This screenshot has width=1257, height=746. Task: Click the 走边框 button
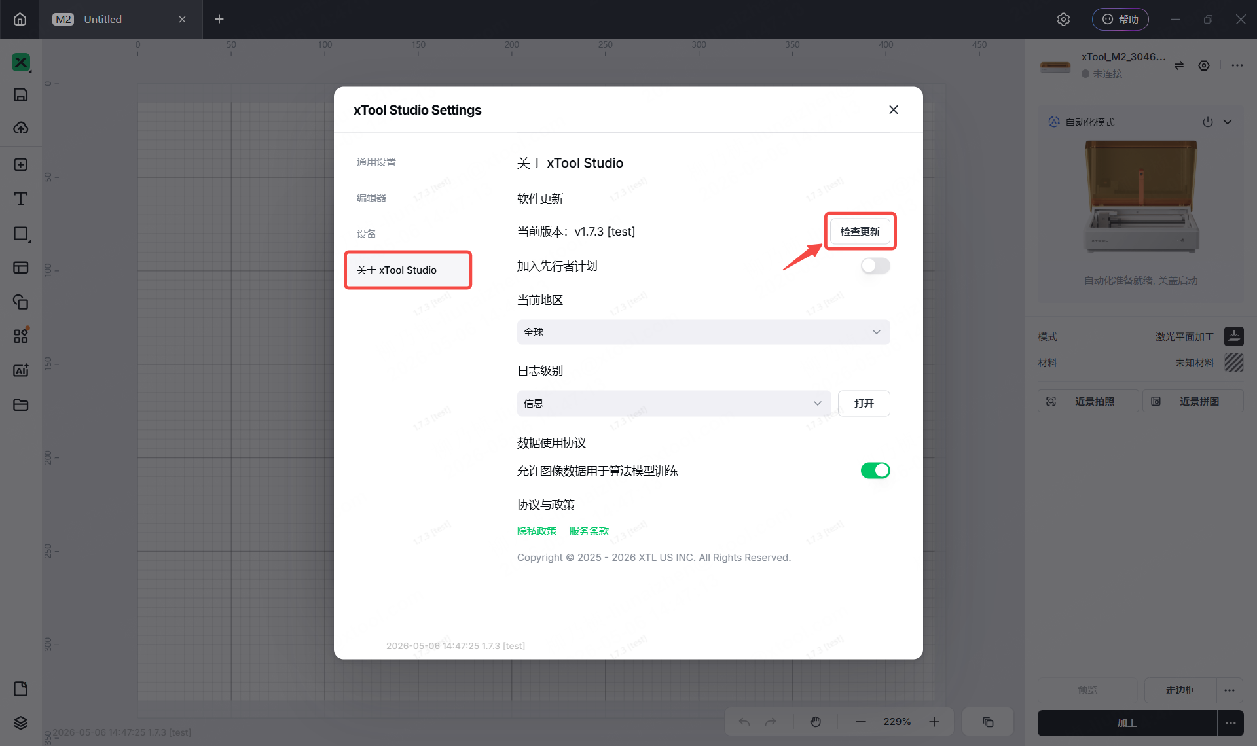1180,690
